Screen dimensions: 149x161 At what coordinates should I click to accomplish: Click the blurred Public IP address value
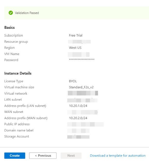point(85,124)
